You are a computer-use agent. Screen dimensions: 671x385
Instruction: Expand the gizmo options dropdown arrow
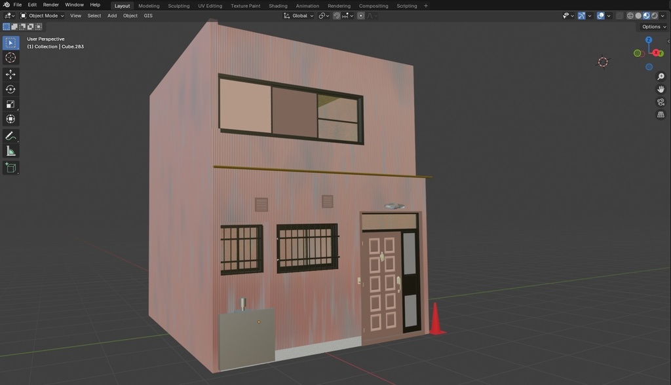pos(590,16)
